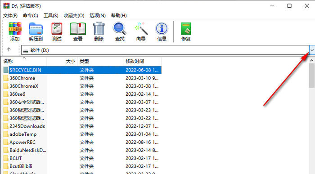Click the folder icon of adobeTemp
This screenshot has height=174, width=315.
(6, 134)
